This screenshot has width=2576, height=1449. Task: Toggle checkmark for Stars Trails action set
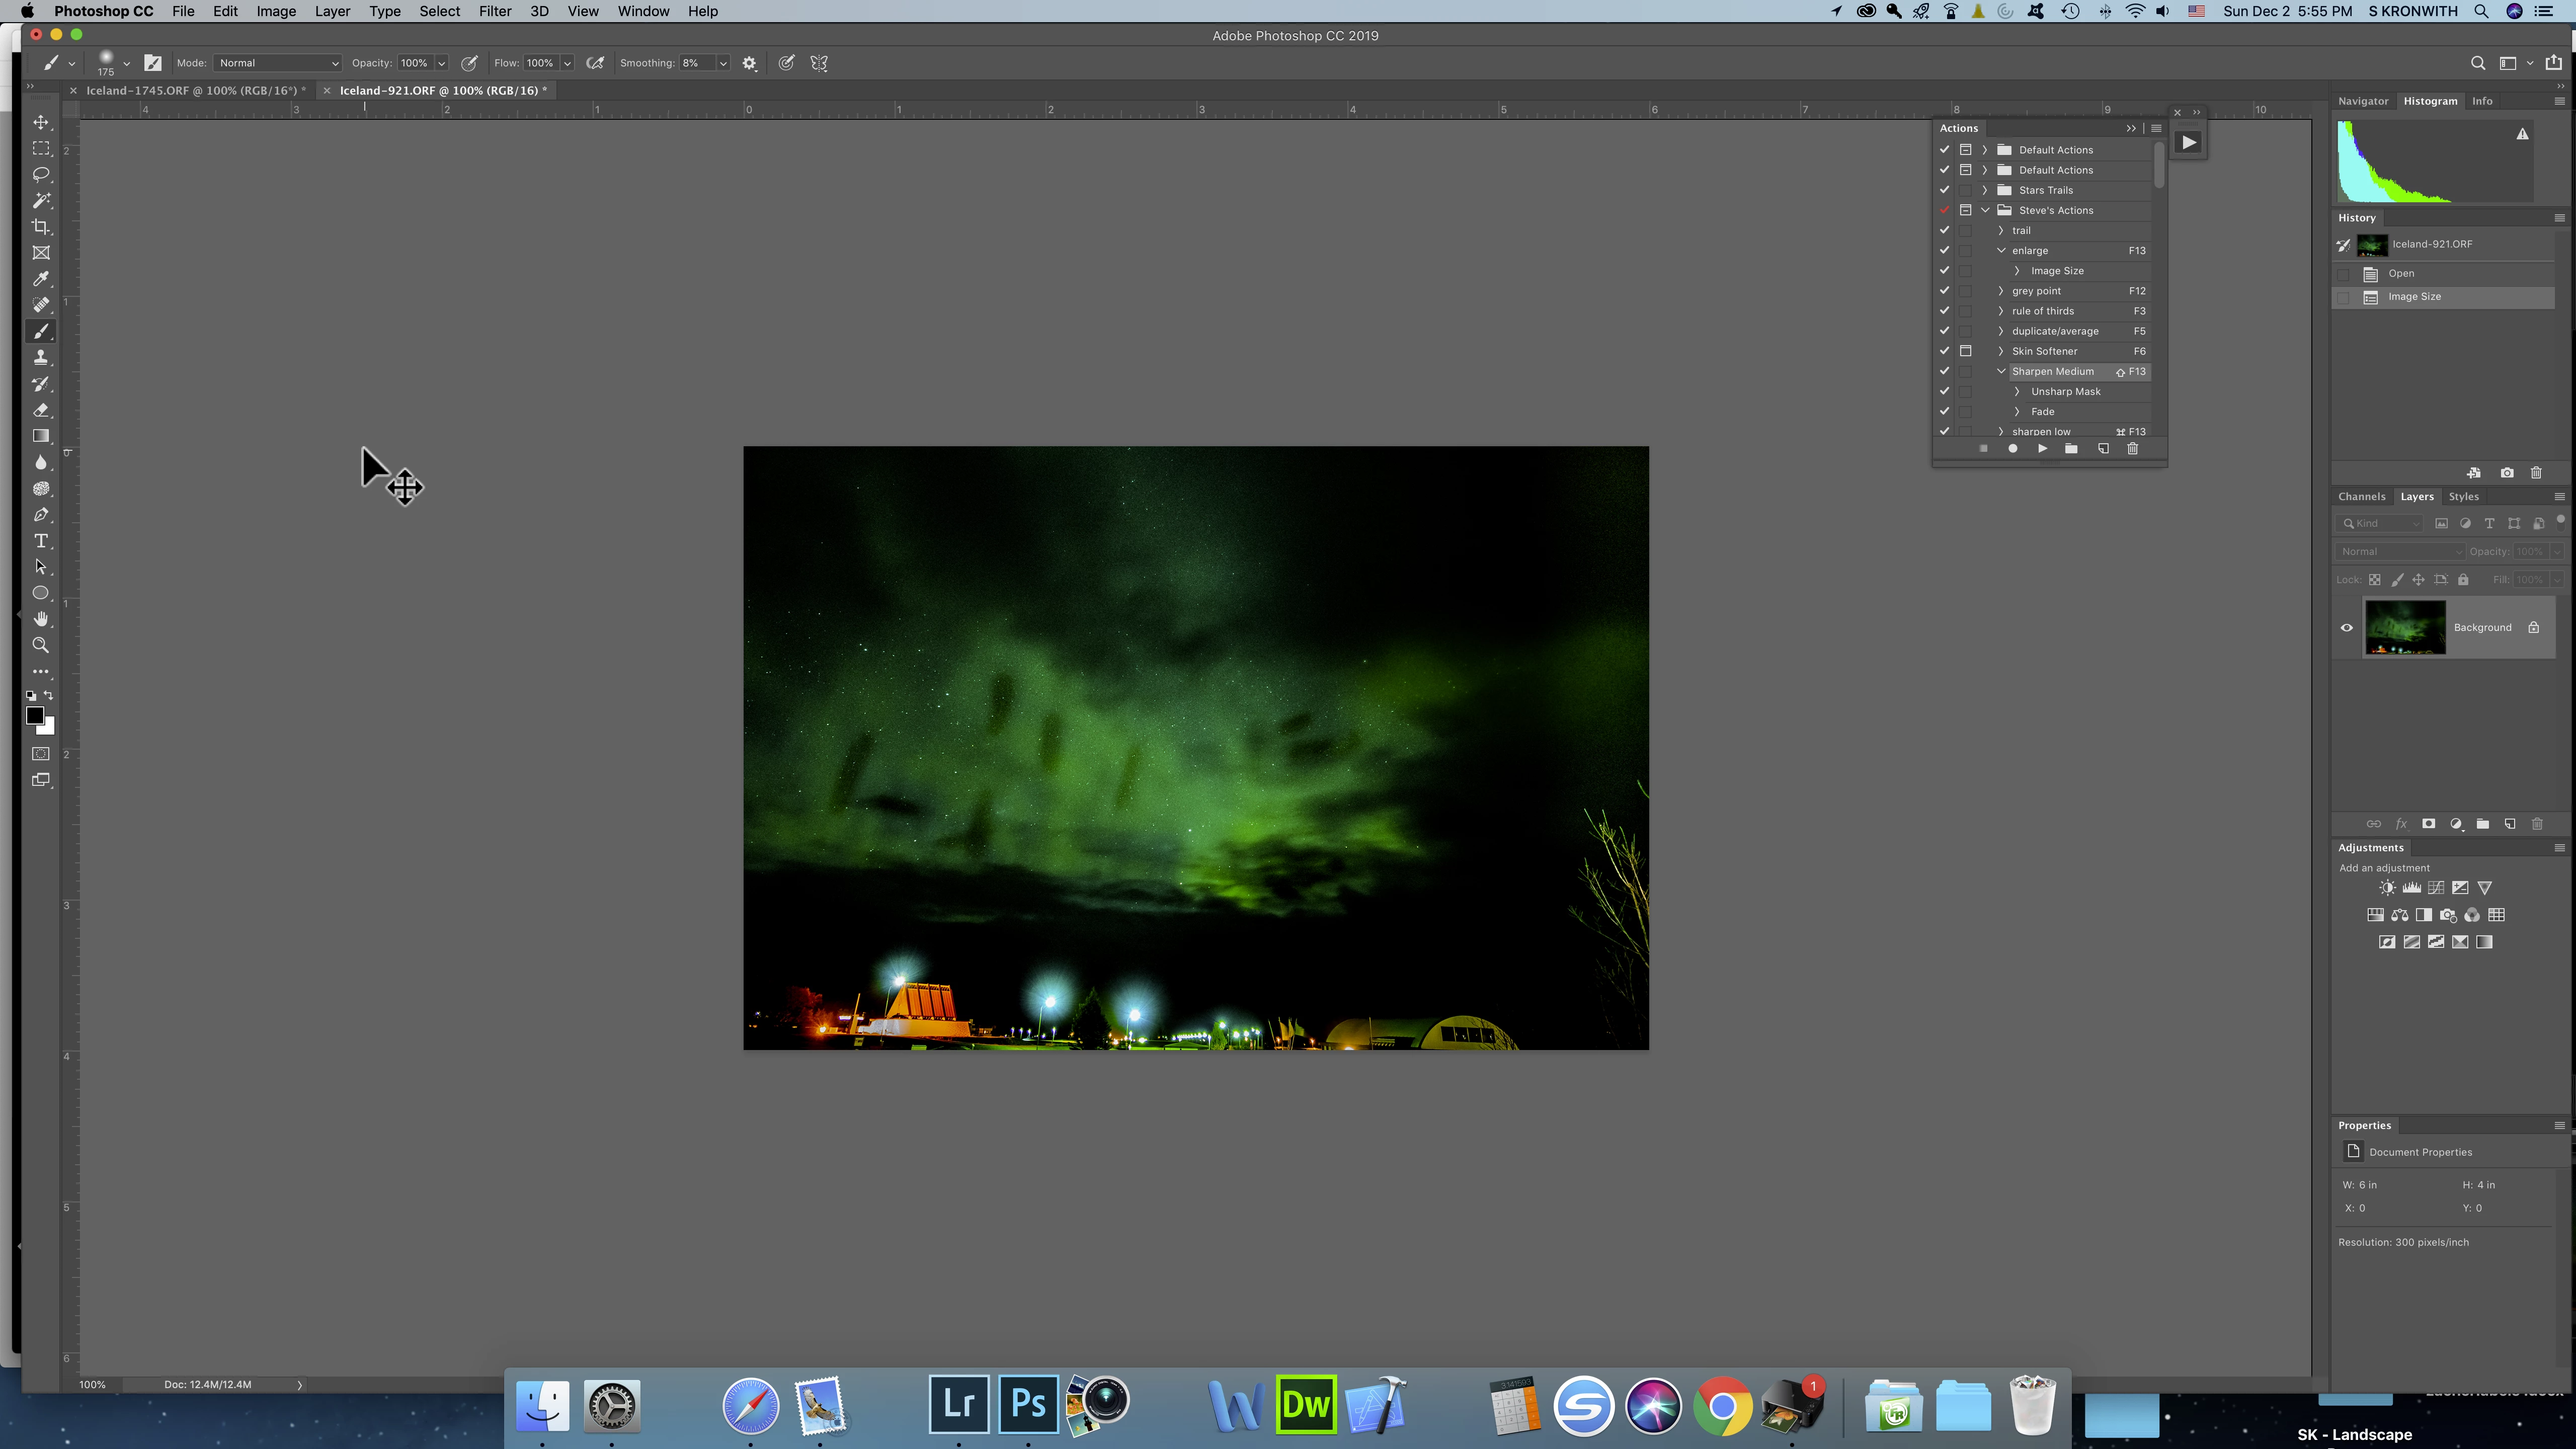pyautogui.click(x=1944, y=190)
